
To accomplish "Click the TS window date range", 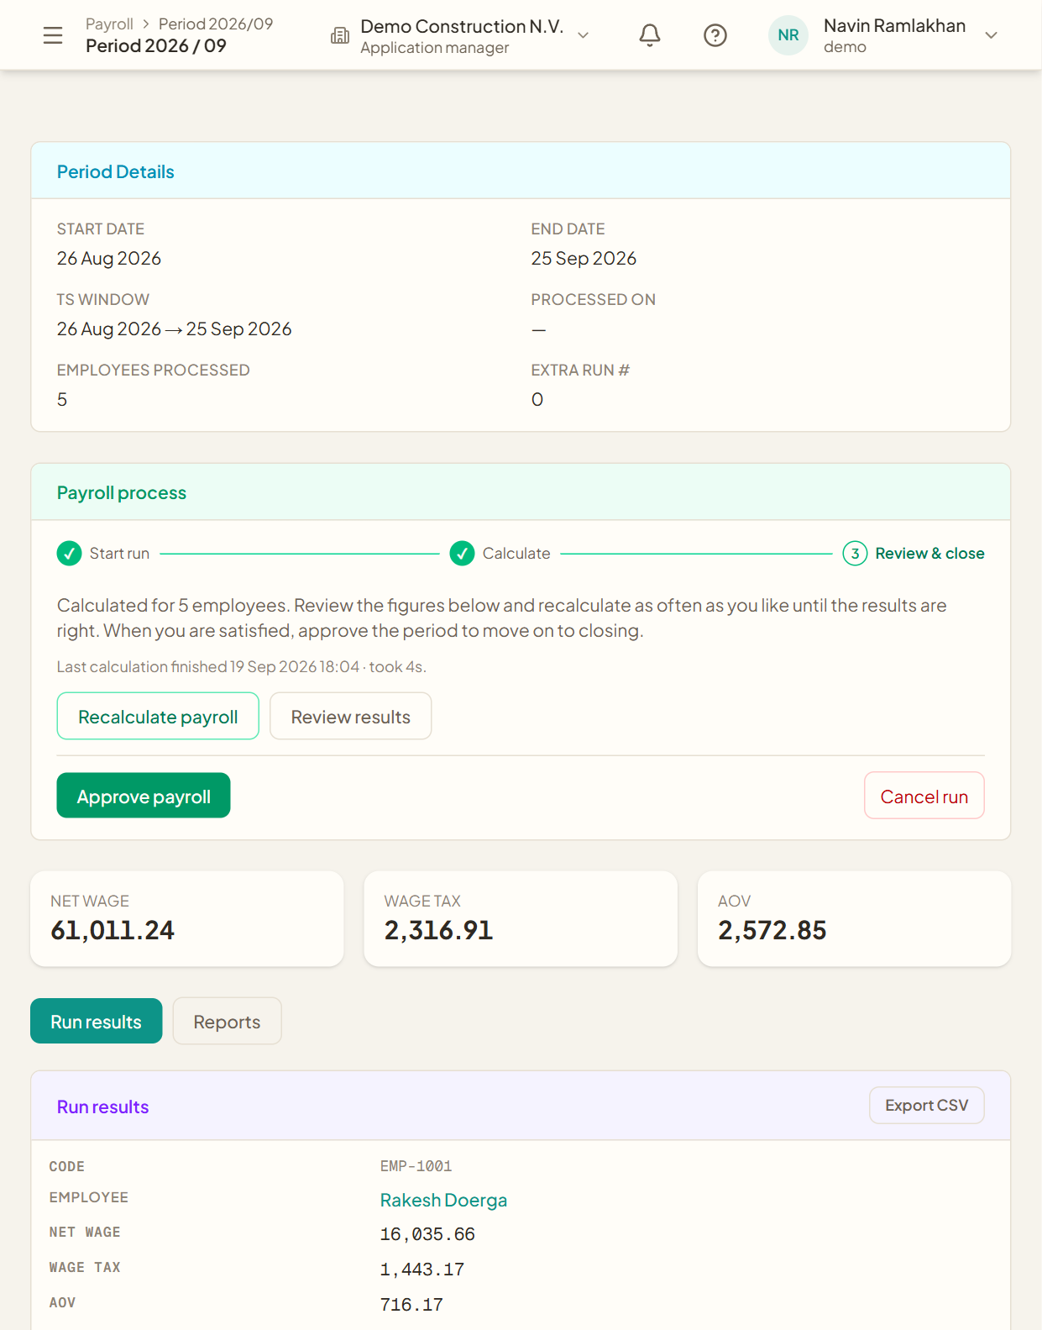I will tap(175, 329).
